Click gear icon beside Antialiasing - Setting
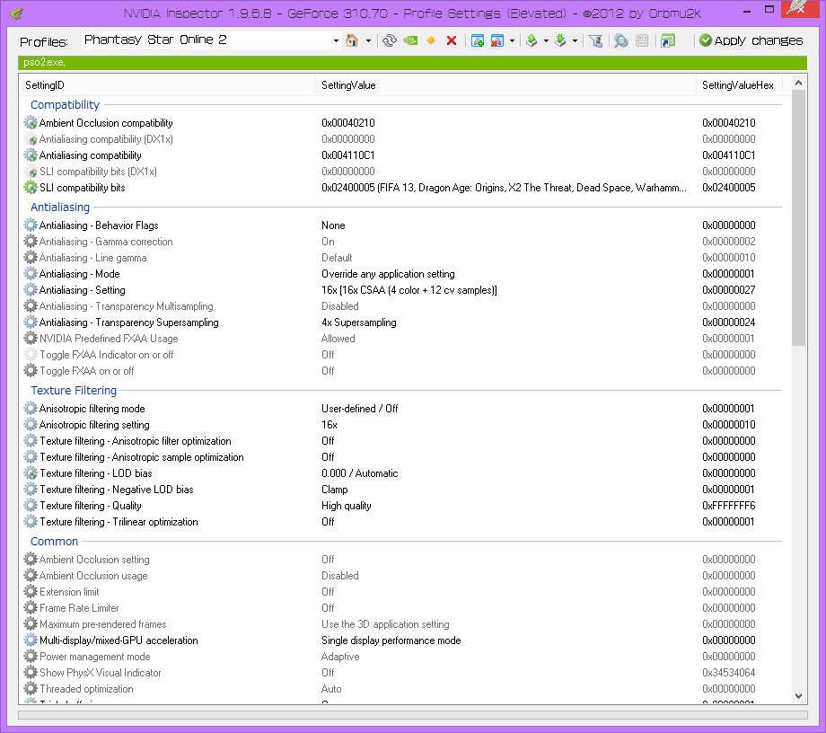The image size is (826, 733). pyautogui.click(x=31, y=290)
